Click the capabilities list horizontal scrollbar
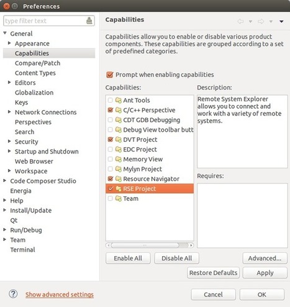The image size is (290, 307). click(150, 245)
